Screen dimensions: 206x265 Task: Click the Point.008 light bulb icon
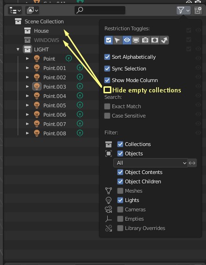coord(37,133)
